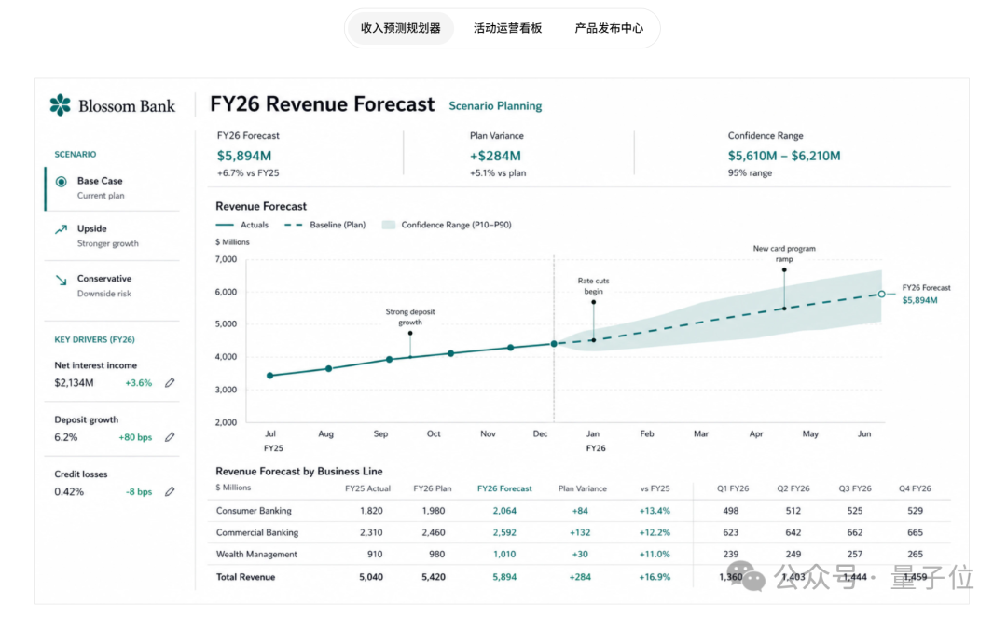Click the FY26 Forecast endpoint circle
1007x618 pixels.
tap(882, 294)
